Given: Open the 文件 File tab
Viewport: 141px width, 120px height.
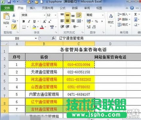Looking at the screenshot, I should pyautogui.click(x=7, y=8).
